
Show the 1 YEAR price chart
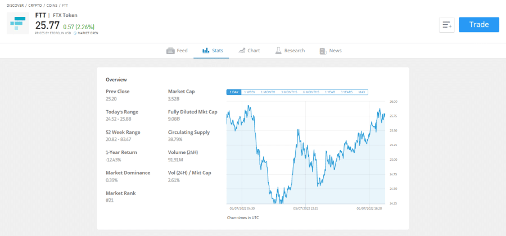pyautogui.click(x=330, y=92)
